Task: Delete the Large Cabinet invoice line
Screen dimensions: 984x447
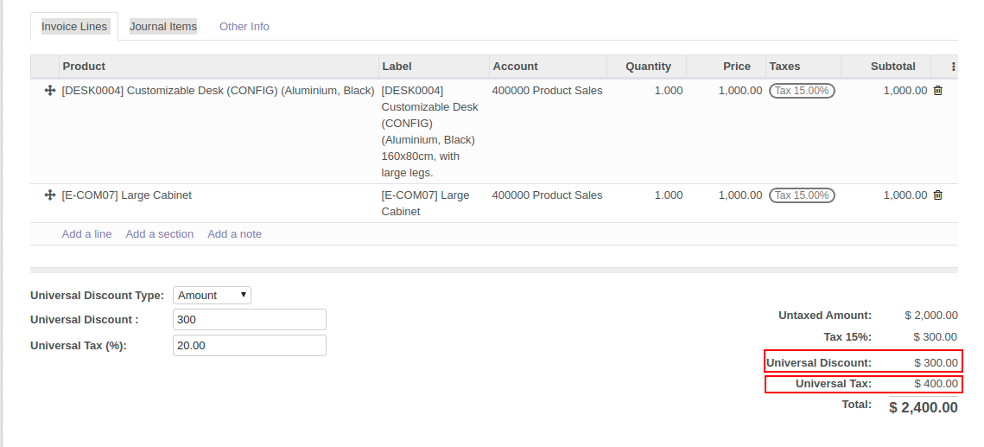Action: [x=937, y=195]
